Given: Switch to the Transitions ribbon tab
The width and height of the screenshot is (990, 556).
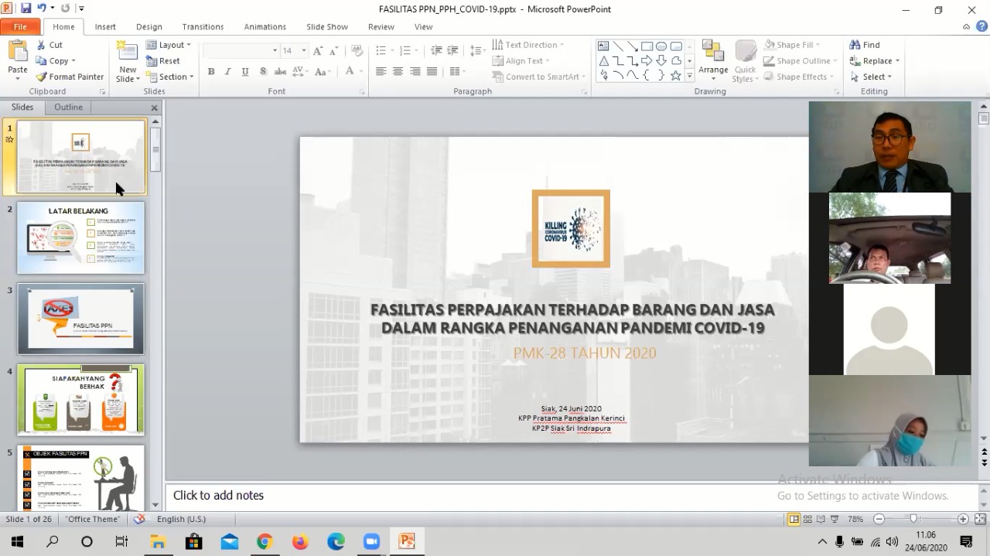Looking at the screenshot, I should tap(203, 26).
